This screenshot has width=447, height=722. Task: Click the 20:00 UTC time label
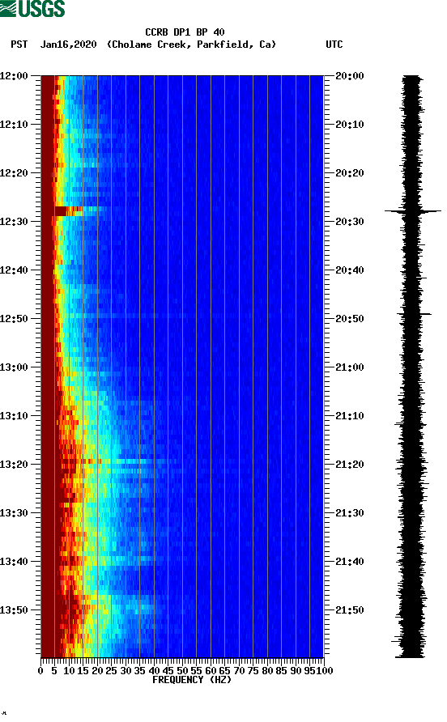[350, 76]
